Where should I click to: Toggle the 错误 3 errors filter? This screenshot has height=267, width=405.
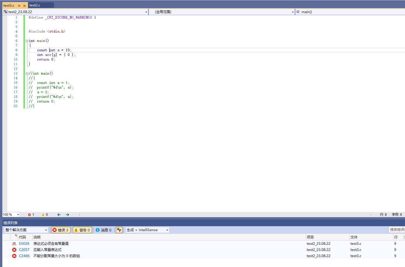[x=60, y=230]
